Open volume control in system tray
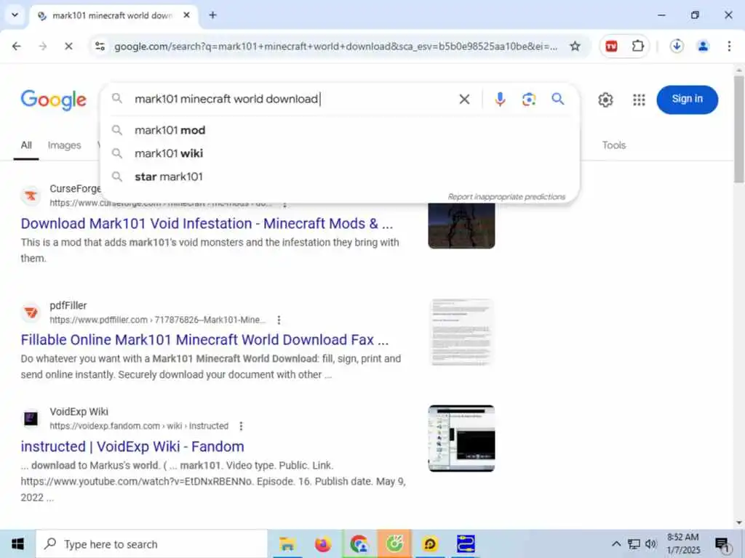The width and height of the screenshot is (745, 558). [651, 543]
